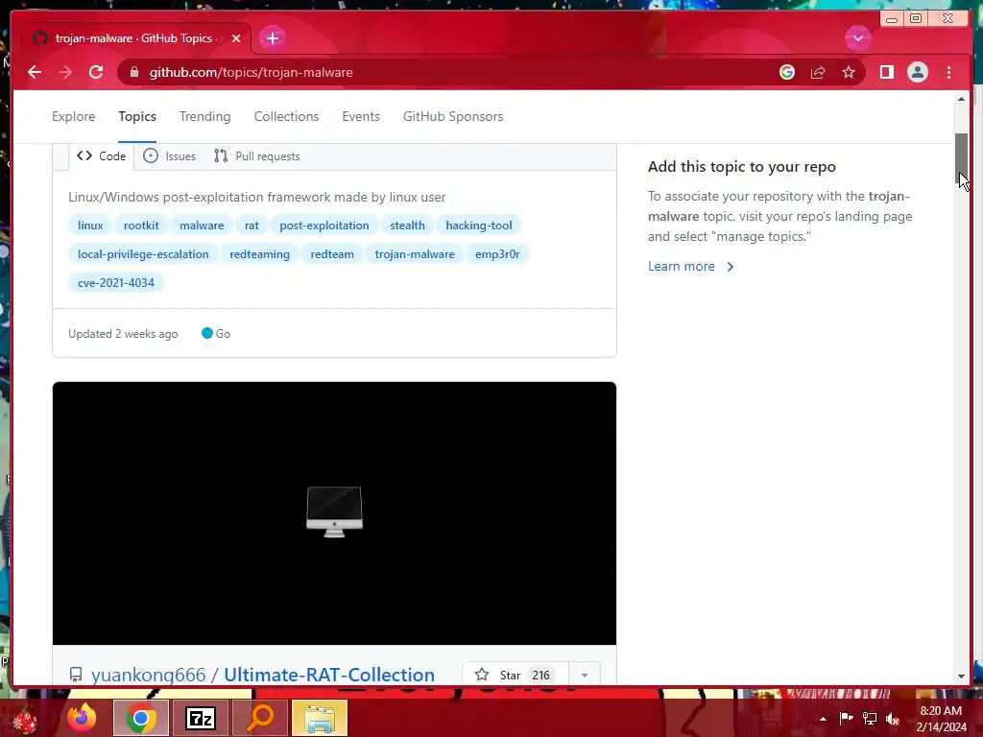Open the Pull requests tab

point(257,156)
